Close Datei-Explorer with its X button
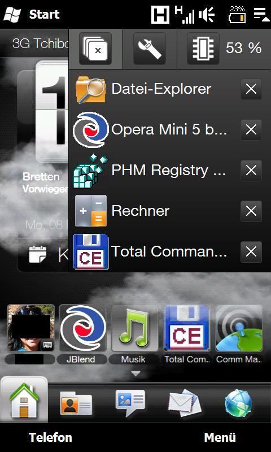This screenshot has width=271, height=452. pyautogui.click(x=251, y=89)
